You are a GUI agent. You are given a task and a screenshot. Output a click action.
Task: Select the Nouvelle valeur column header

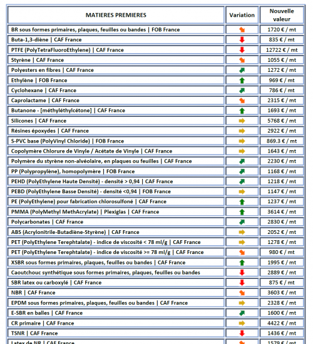click(282, 15)
